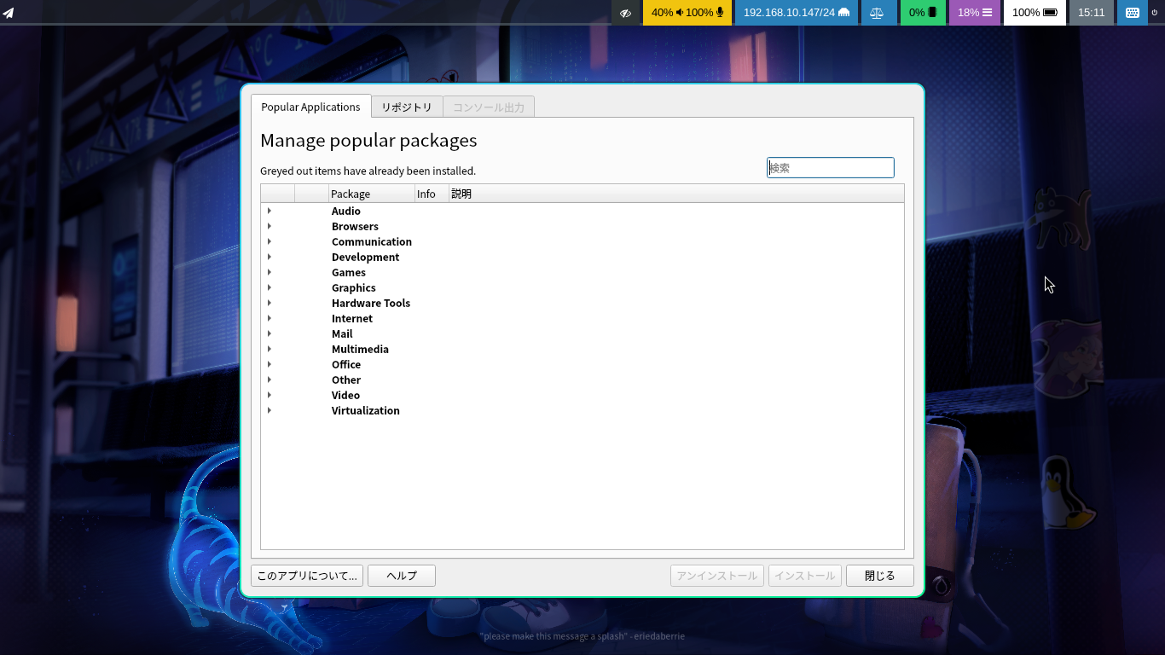Expand the Virtualization category arrow
This screenshot has height=655, width=1165.
269,410
